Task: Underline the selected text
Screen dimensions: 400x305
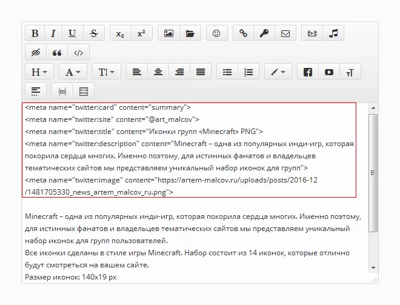Action: (73, 33)
